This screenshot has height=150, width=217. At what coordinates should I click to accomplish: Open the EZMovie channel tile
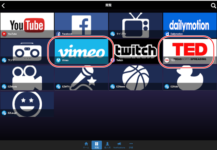pyautogui.click(x=27, y=78)
